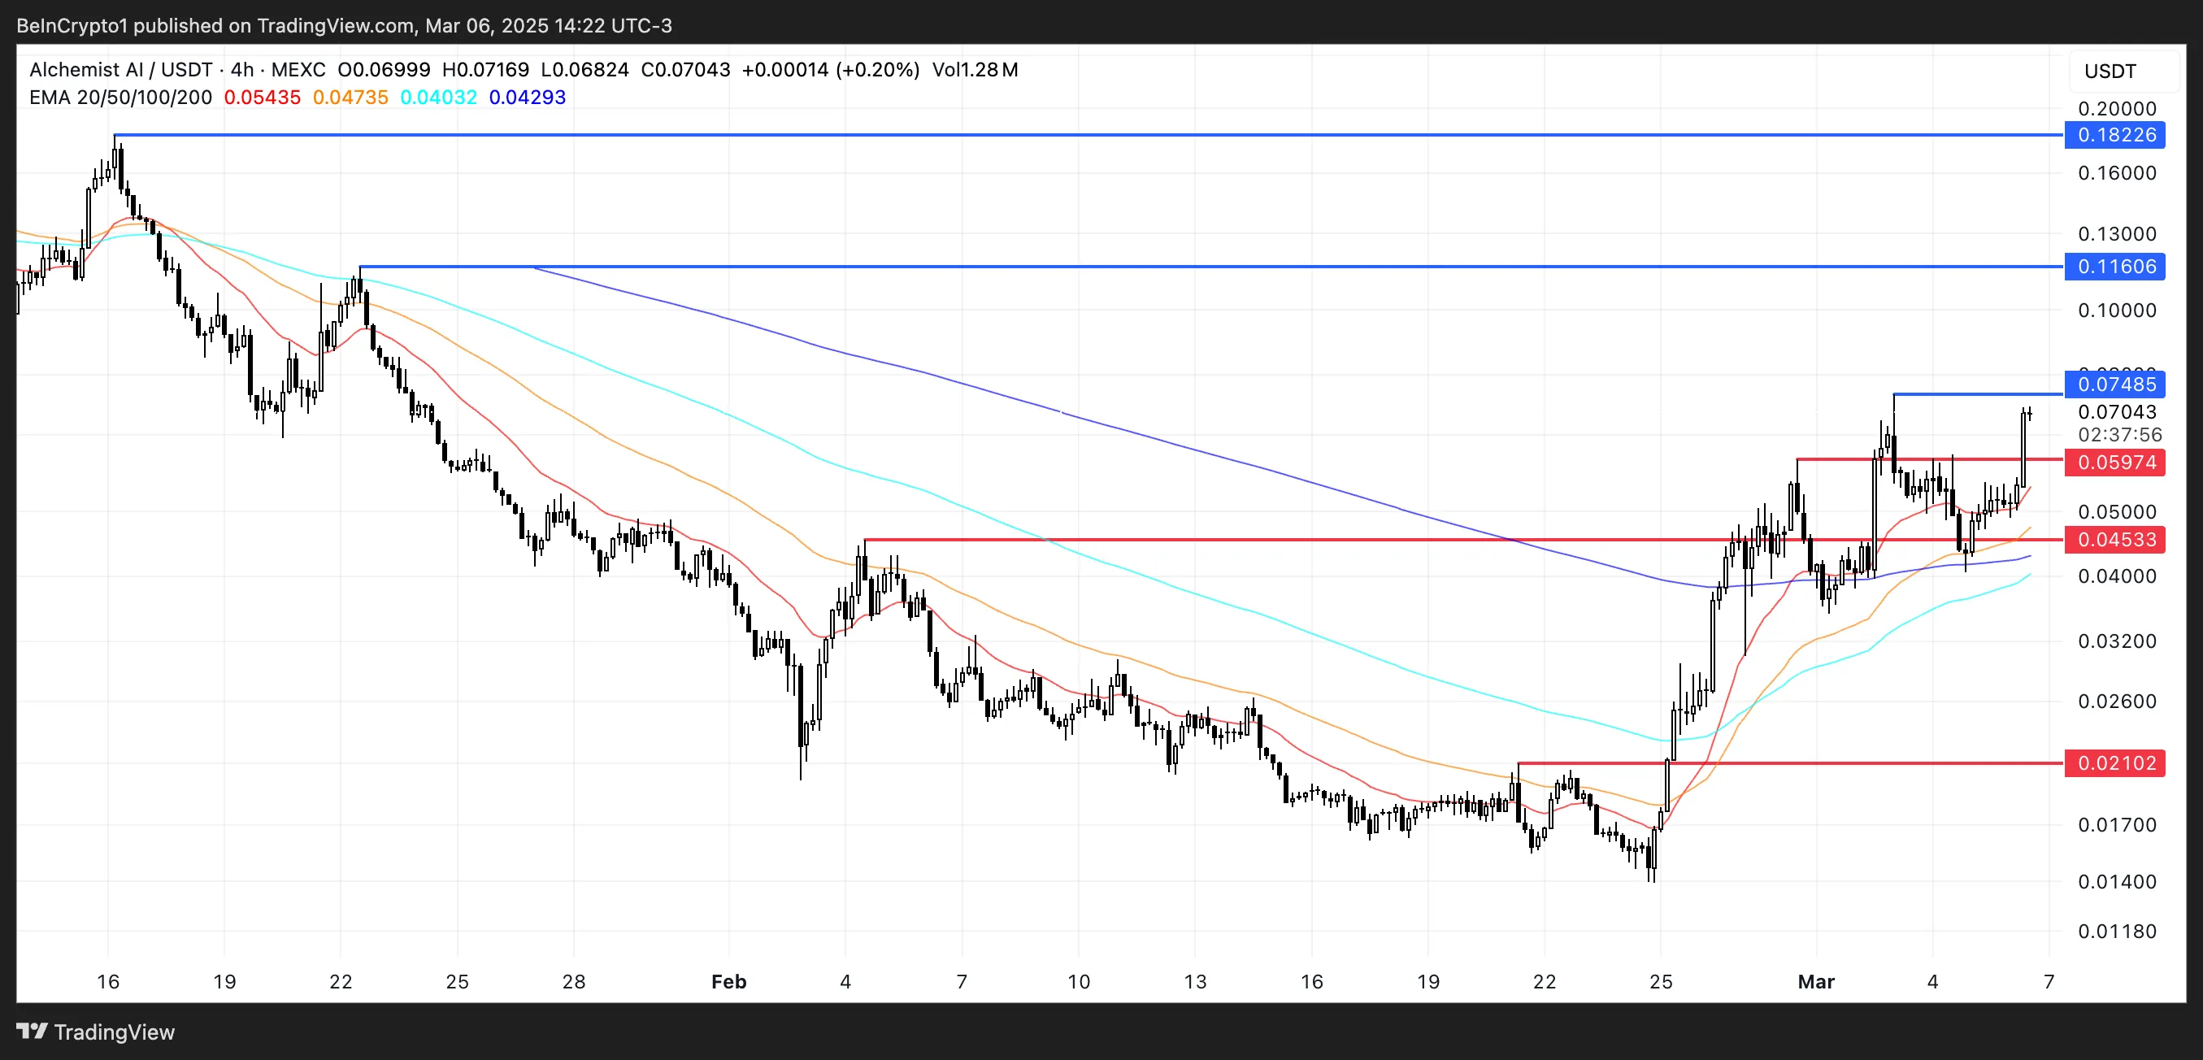Click the Feb label on time axis
This screenshot has height=1060, width=2203.
click(x=728, y=981)
